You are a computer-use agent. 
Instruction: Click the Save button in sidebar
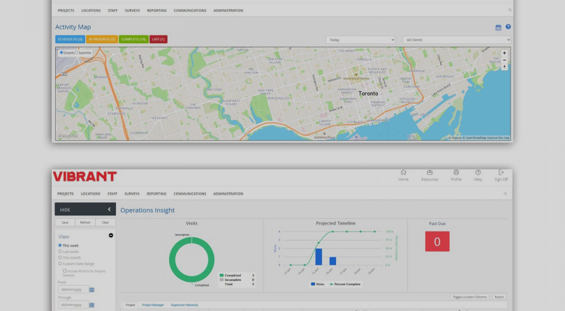[x=65, y=222]
